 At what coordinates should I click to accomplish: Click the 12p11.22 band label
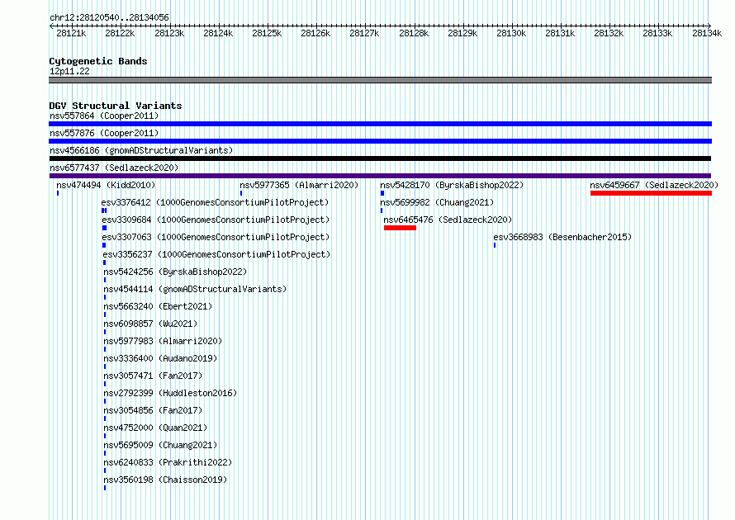[69, 71]
